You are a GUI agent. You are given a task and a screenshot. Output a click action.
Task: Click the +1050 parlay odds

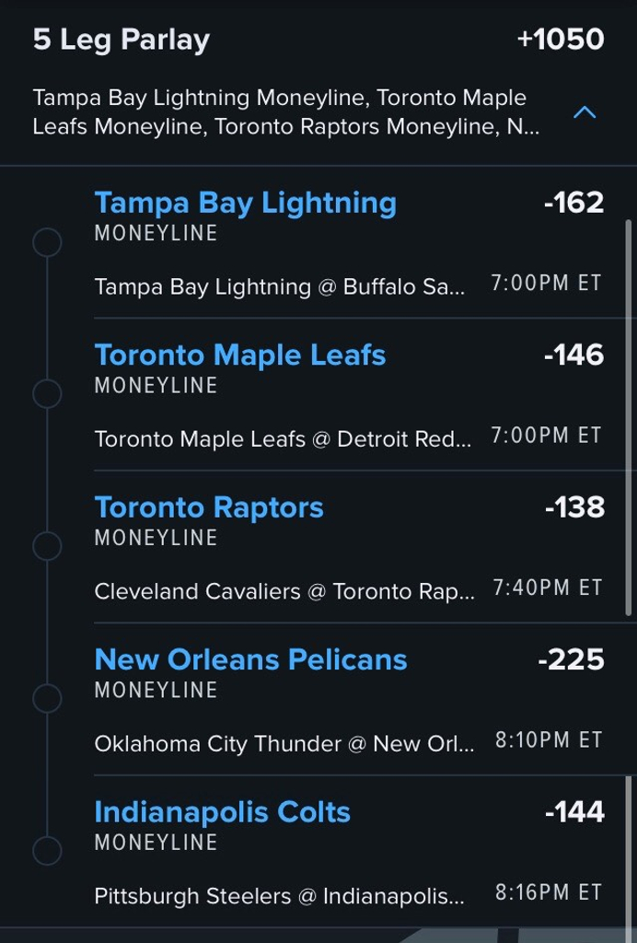(560, 40)
